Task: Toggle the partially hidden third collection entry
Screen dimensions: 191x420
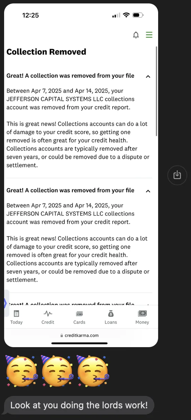Action: pyautogui.click(x=148, y=304)
